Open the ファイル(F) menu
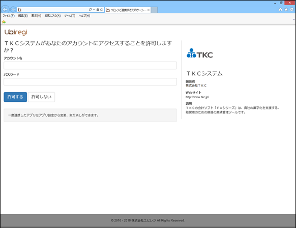 tap(9, 16)
